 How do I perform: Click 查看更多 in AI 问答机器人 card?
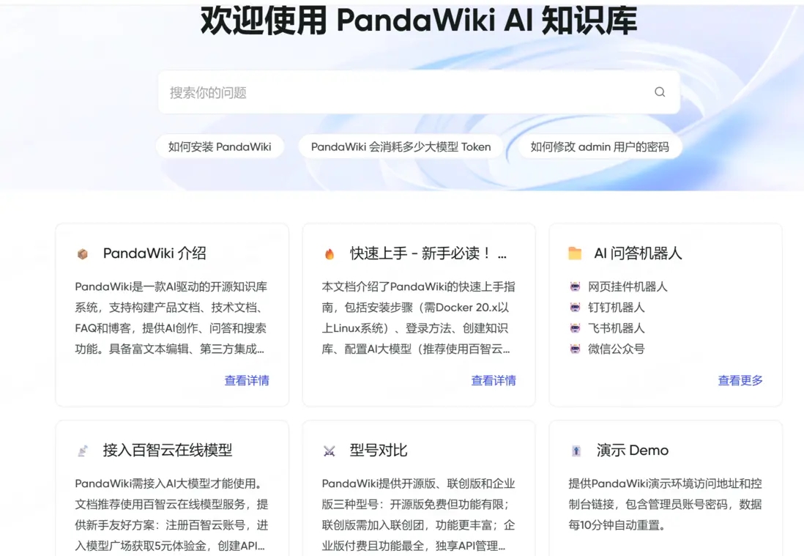tap(740, 380)
